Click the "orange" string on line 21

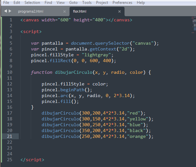138,137
